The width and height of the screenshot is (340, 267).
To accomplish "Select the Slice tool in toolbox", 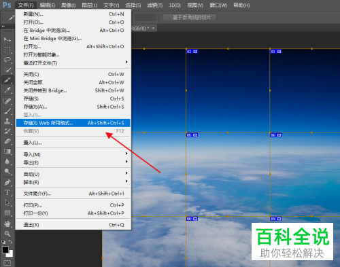I will point(7,80).
